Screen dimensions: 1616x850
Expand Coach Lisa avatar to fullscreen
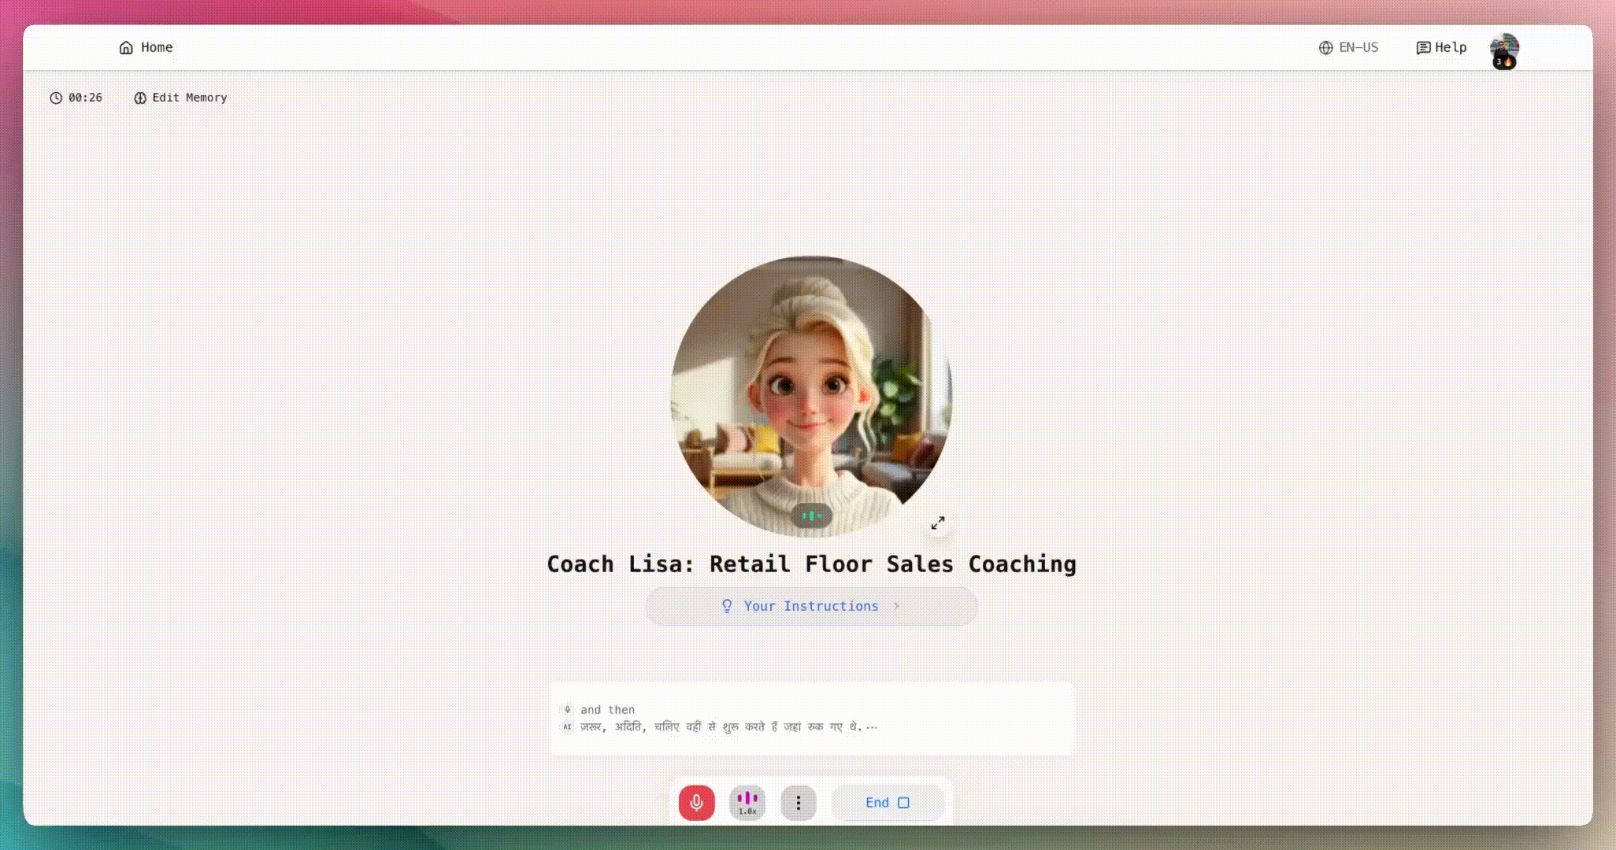[x=938, y=523]
